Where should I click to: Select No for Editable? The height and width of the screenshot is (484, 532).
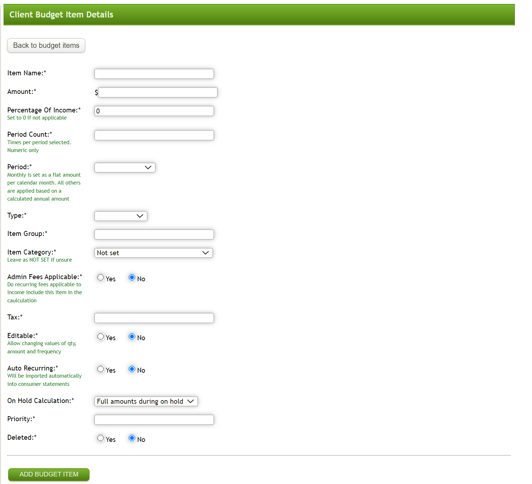(x=132, y=336)
